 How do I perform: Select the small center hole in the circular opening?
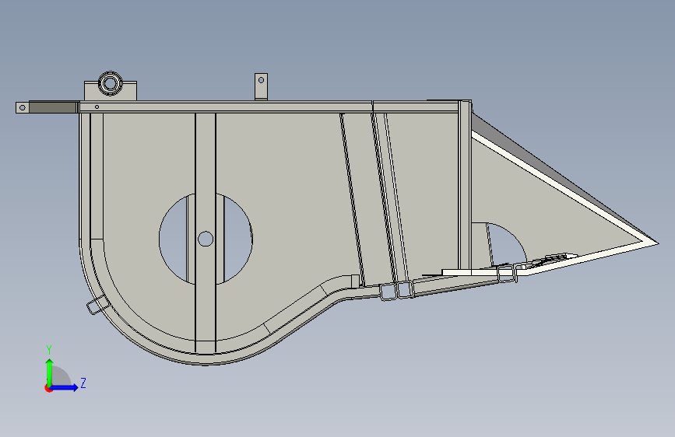(x=206, y=239)
